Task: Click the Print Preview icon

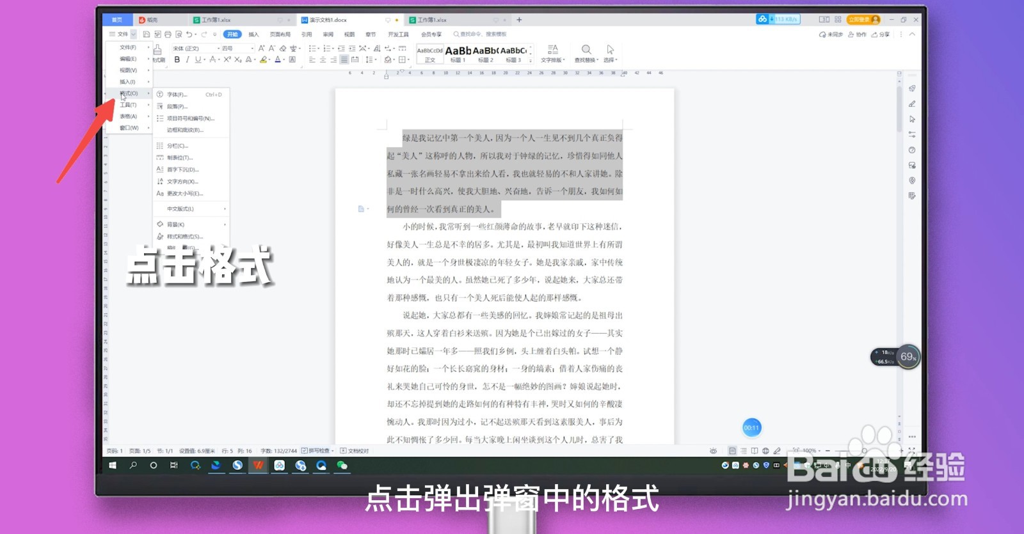Action: point(179,35)
